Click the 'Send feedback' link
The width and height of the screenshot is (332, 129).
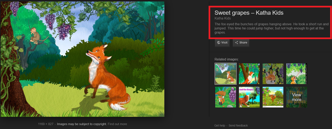[238, 126]
